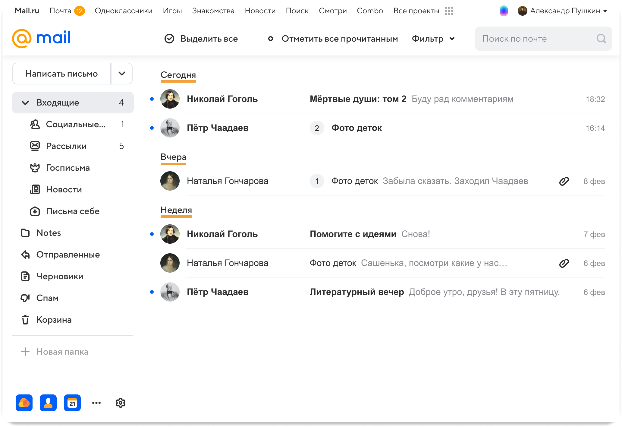The image size is (622, 427).
Task: Expand thread count 1 on Гончарова message
Action: [x=317, y=181]
